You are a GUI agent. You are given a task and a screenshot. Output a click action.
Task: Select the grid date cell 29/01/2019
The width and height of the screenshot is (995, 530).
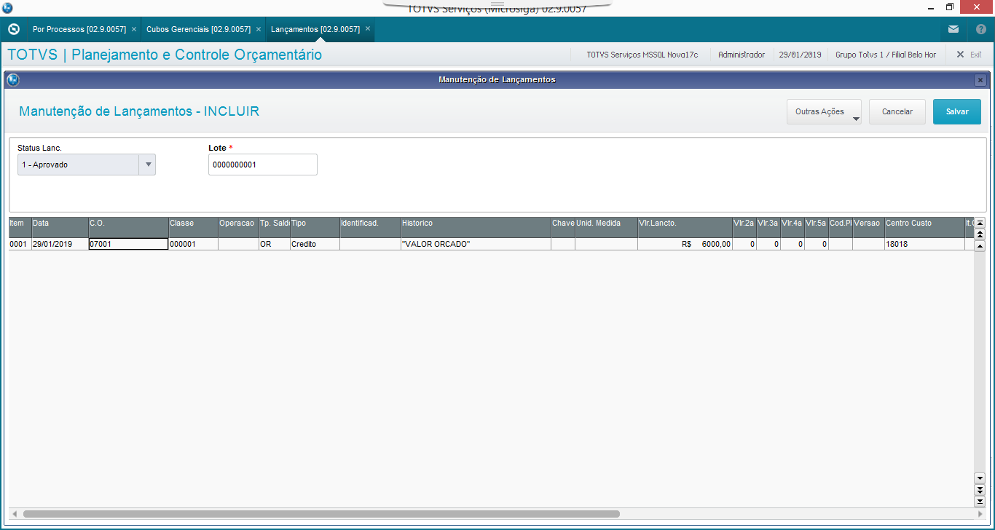coord(60,245)
